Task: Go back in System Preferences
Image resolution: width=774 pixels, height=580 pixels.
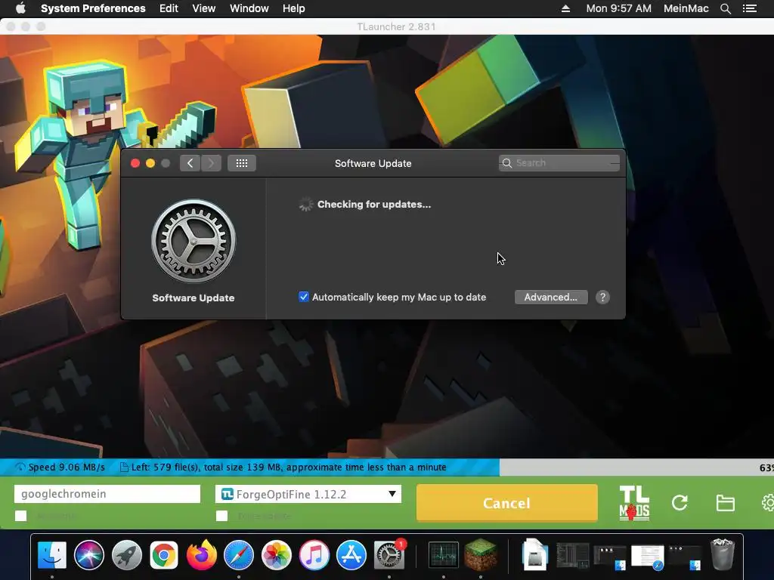Action: pos(190,163)
